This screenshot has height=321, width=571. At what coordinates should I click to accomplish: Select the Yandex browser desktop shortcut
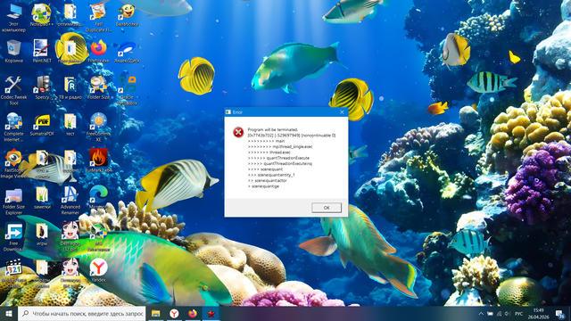tap(98, 270)
